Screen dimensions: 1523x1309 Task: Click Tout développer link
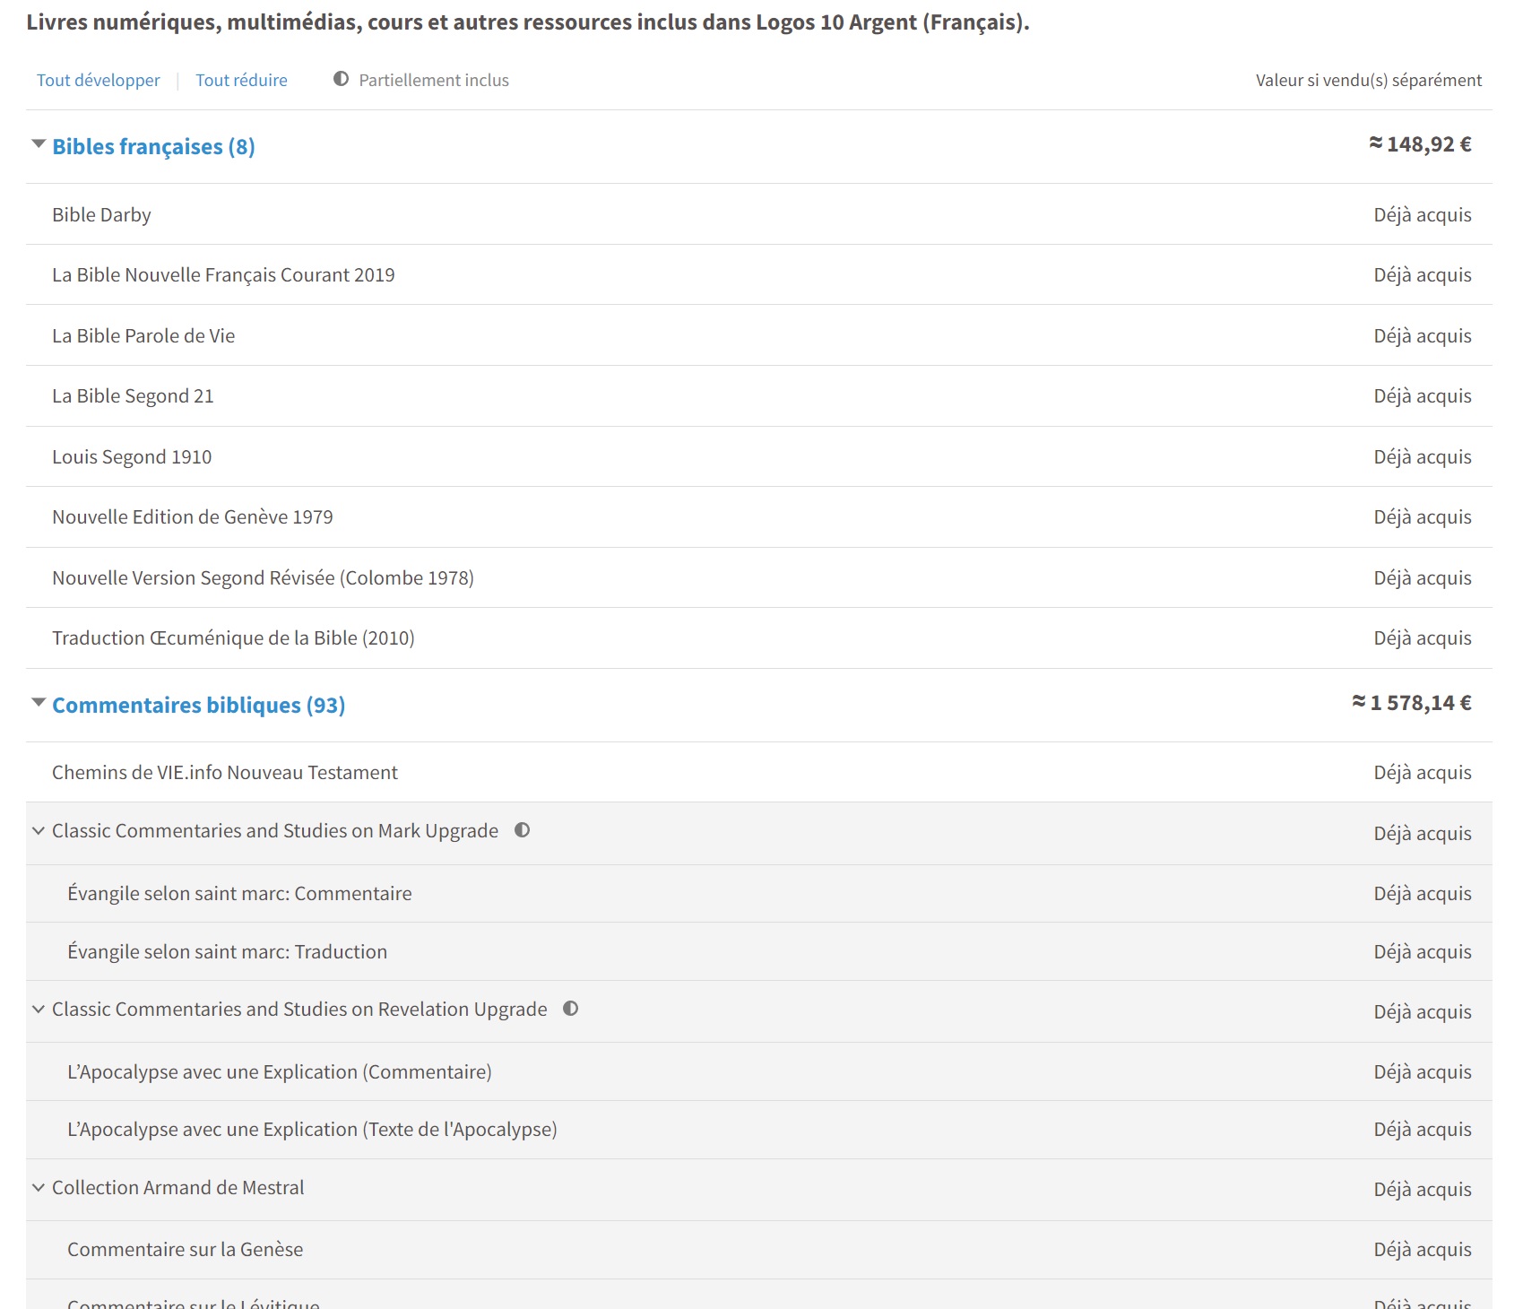pos(99,80)
